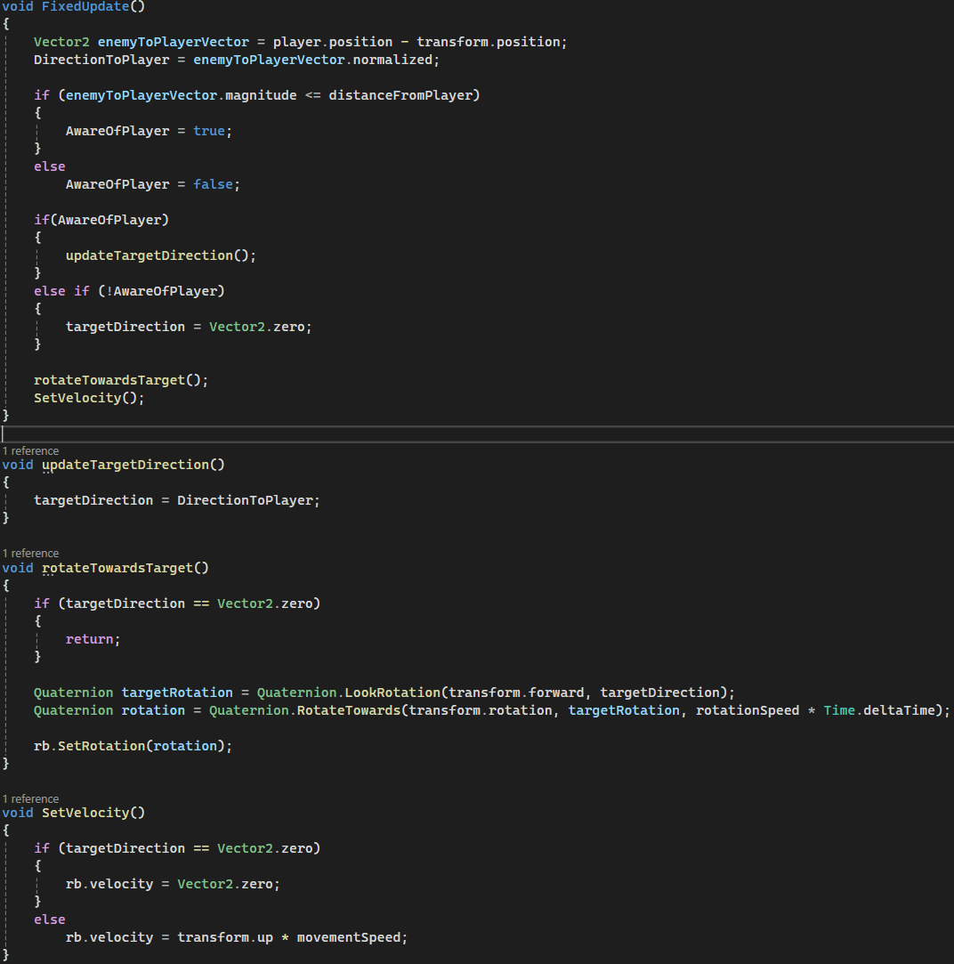The image size is (954, 964).
Task: Click the rotationSpeed variable
Action: pyautogui.click(x=748, y=710)
